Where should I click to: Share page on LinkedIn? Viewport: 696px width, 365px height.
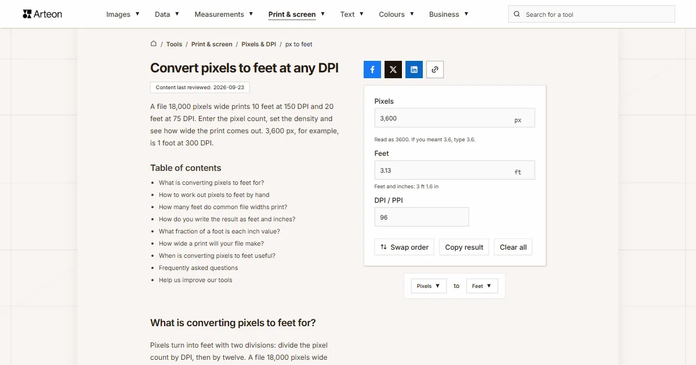(x=414, y=70)
